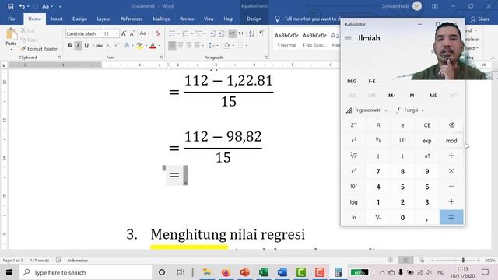Align text left
Viewport: 498px width, 280px height.
point(172,45)
